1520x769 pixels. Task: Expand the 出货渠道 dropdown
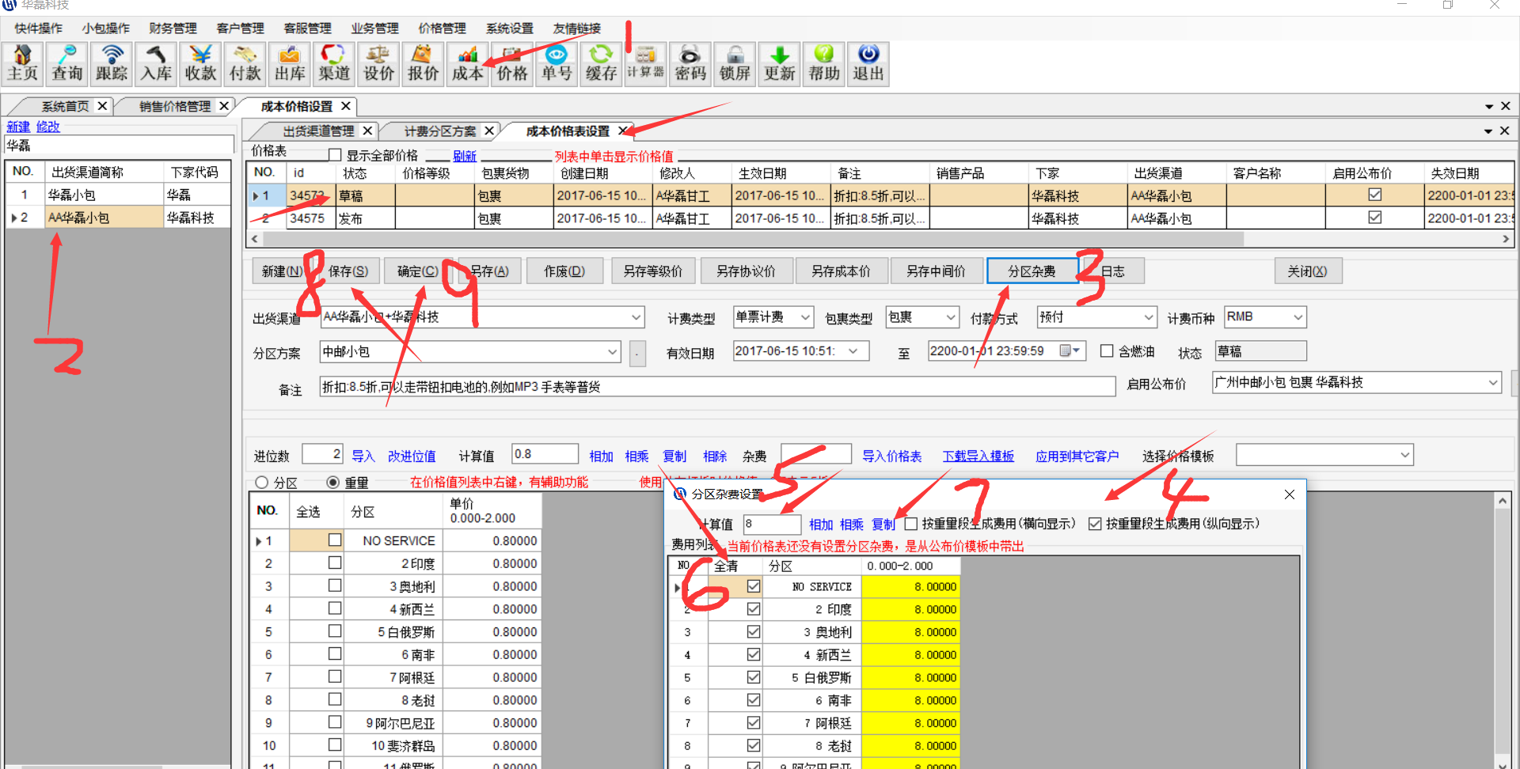pos(636,318)
